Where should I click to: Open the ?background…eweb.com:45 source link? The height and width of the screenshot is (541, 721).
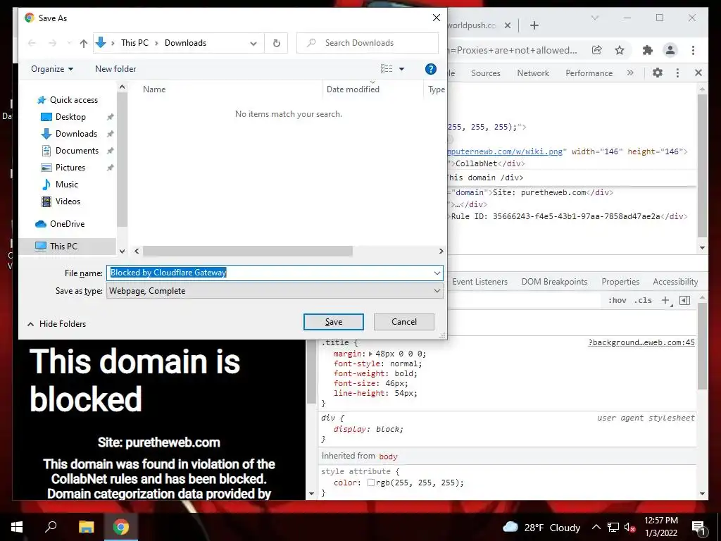pos(641,342)
